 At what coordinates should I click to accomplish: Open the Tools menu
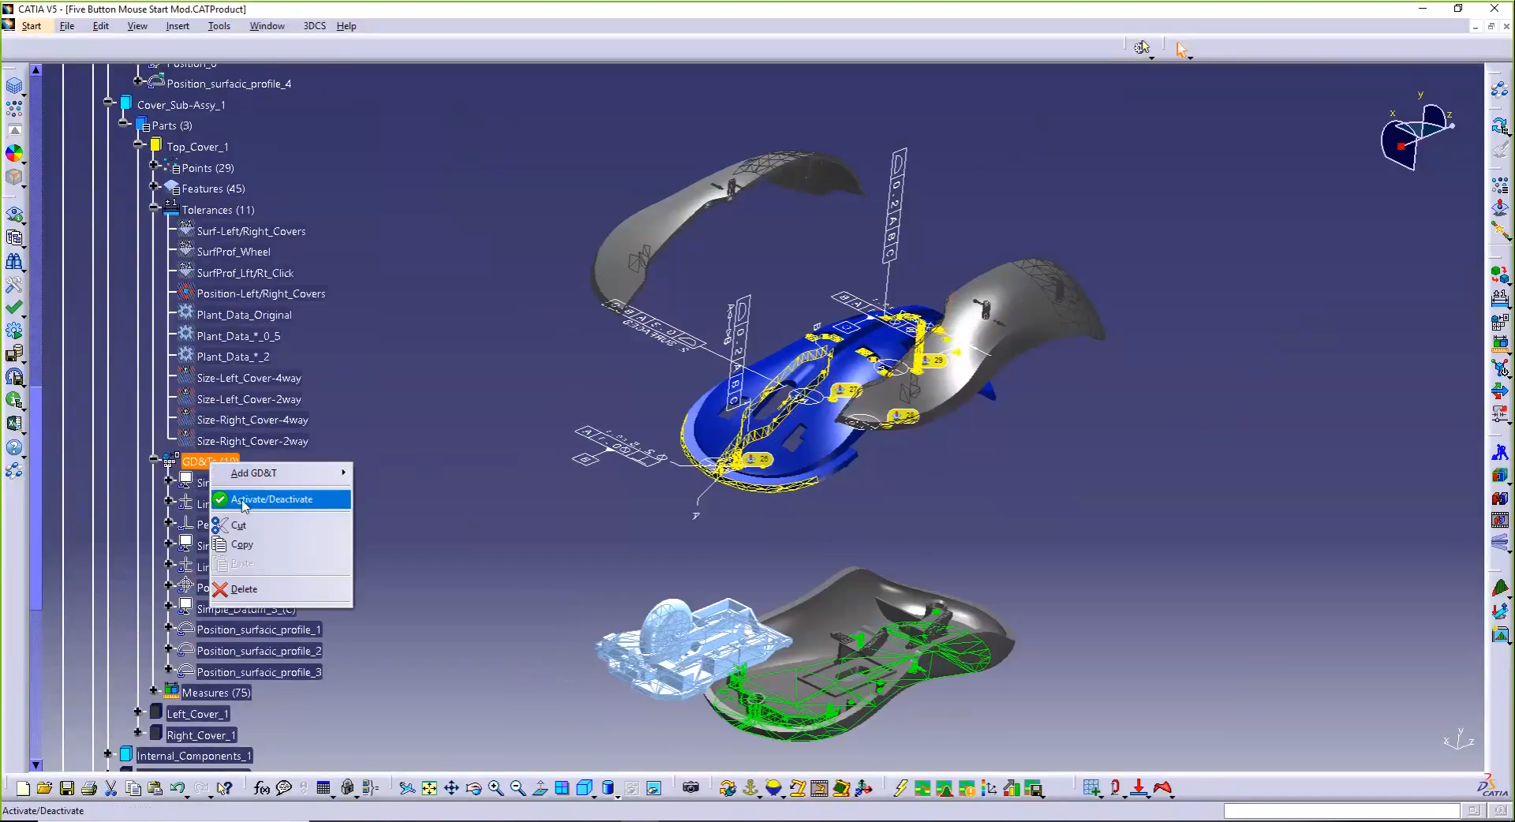(x=219, y=25)
